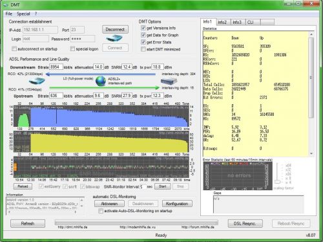Click the DSLAM device icon on the right

click(169, 82)
